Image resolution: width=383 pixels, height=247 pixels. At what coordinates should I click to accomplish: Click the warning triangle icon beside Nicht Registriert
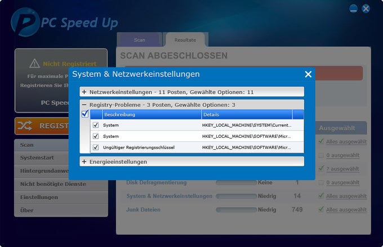click(34, 64)
